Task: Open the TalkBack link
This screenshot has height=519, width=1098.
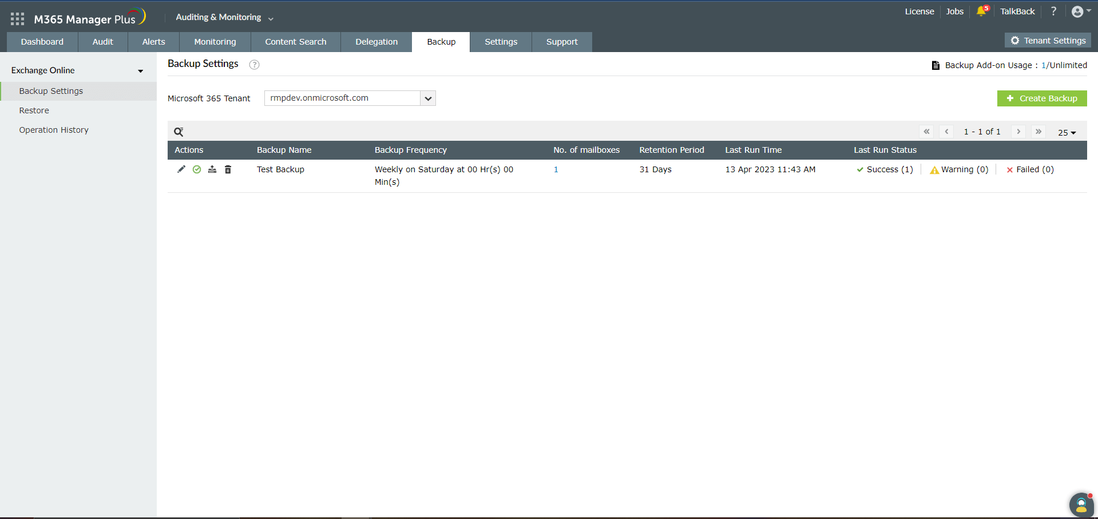Action: click(x=1017, y=11)
